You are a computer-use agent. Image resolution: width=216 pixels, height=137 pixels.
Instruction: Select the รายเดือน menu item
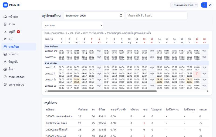click(19, 47)
